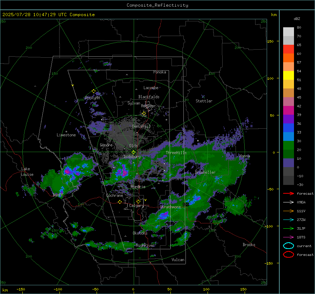
Task: Click the yellow diamond marker below RedDeer
Action: [144, 114]
